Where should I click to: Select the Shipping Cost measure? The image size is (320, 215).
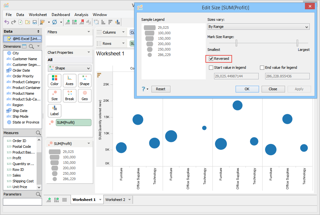click(23, 181)
